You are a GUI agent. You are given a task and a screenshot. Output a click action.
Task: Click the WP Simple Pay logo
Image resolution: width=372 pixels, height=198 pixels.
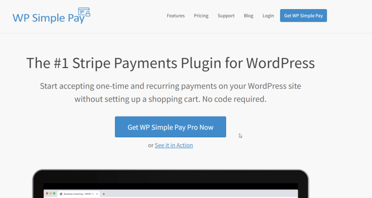point(51,15)
